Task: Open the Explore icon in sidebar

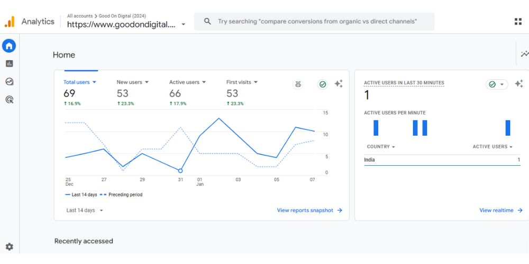Action: (x=9, y=81)
